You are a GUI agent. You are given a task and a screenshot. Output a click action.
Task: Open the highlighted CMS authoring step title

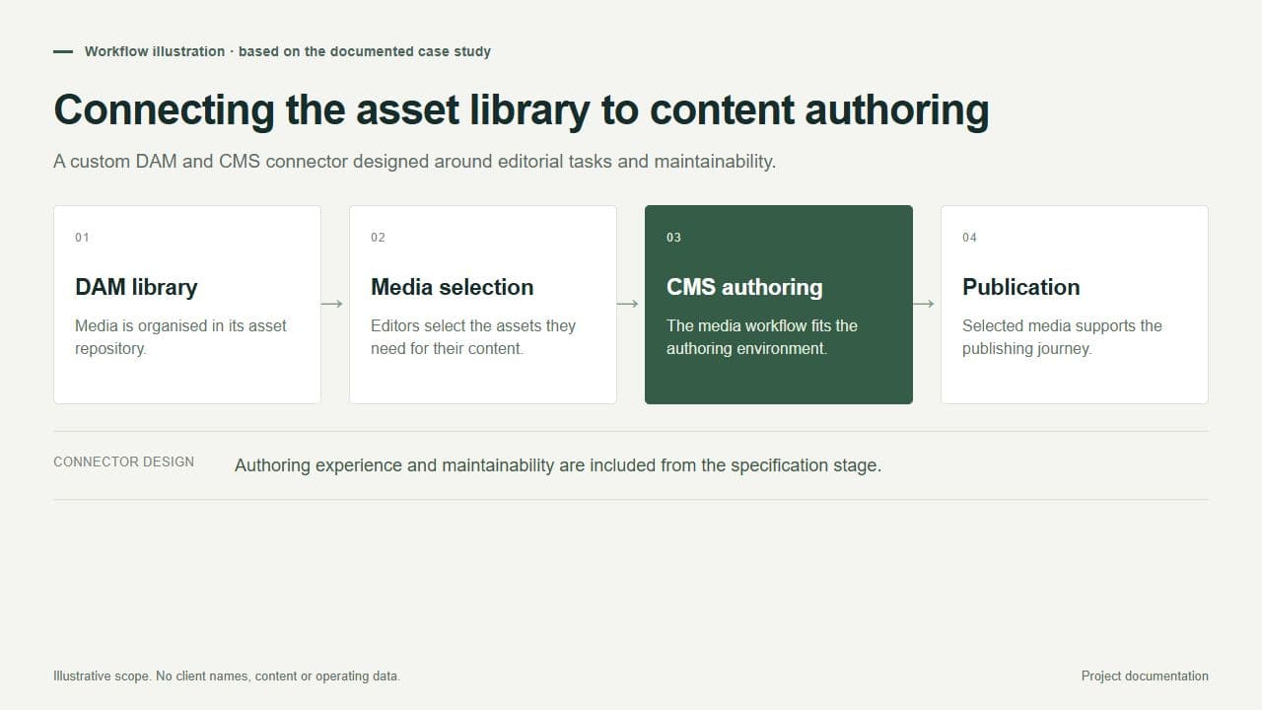tap(744, 287)
